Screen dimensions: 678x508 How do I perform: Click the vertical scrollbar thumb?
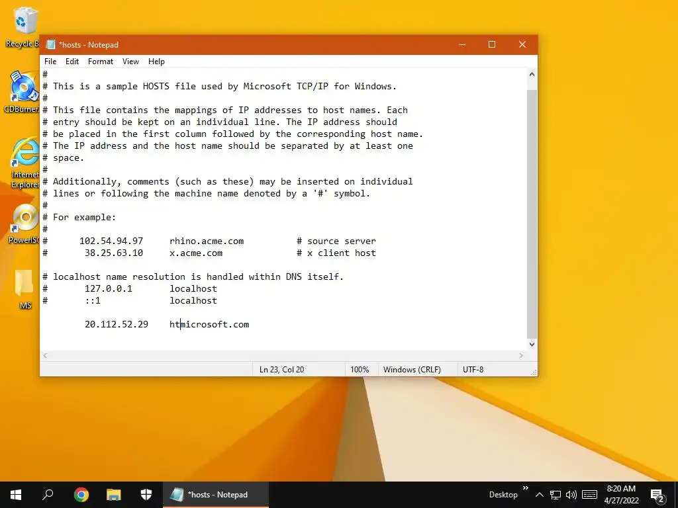(x=532, y=214)
